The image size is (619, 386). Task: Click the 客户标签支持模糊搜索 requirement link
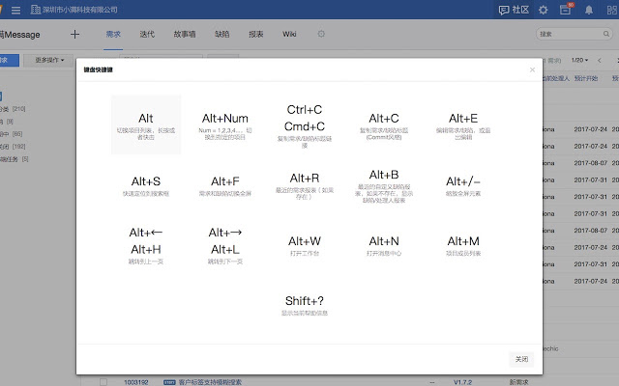click(x=212, y=382)
